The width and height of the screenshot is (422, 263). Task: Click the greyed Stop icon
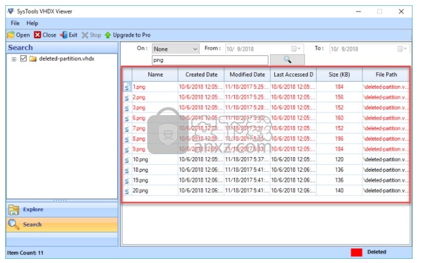pos(85,35)
